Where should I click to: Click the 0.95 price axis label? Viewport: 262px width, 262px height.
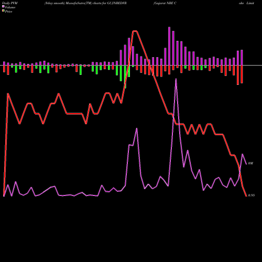(252, 195)
